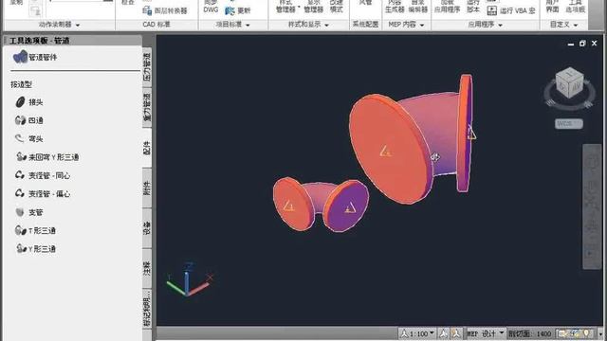The width and height of the screenshot is (607, 341).
Task: Select the 变径管 - 偏心 eccentric reducer tool
Action: pos(43,193)
